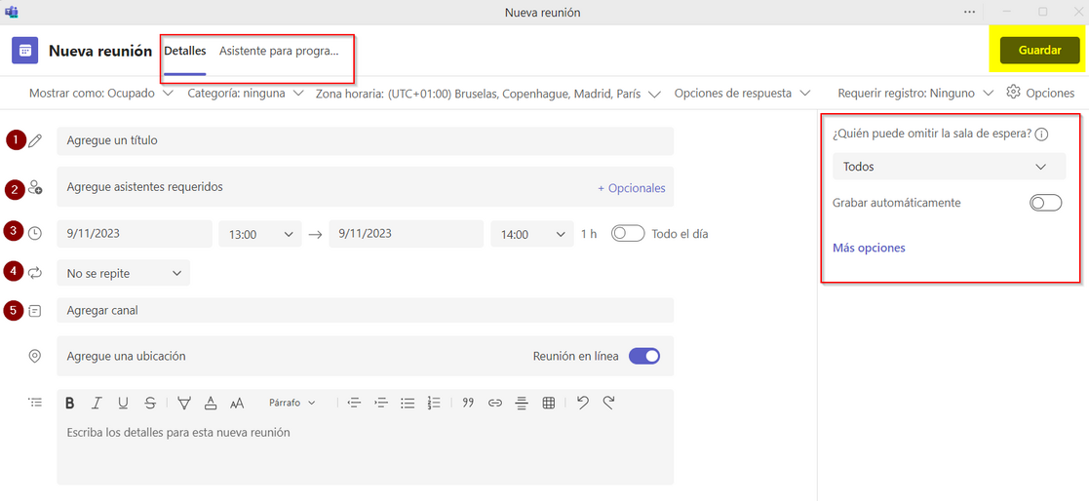The width and height of the screenshot is (1089, 501).
Task: Click the Guardar button
Action: pos(1039,51)
